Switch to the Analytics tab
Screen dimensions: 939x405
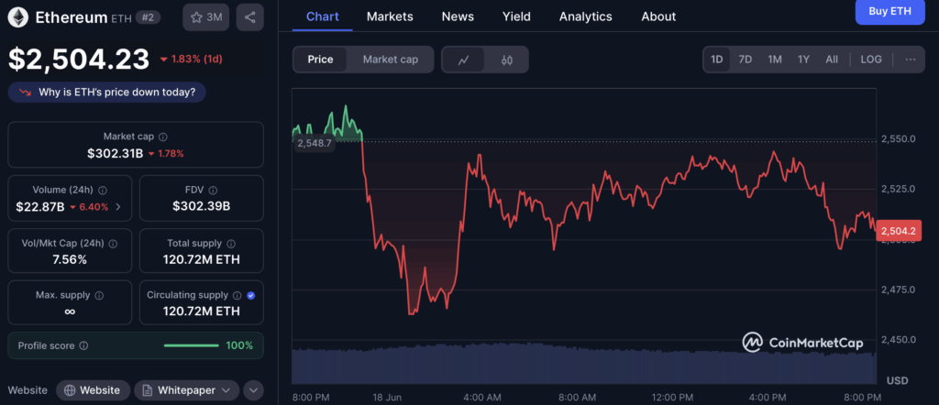pos(585,16)
